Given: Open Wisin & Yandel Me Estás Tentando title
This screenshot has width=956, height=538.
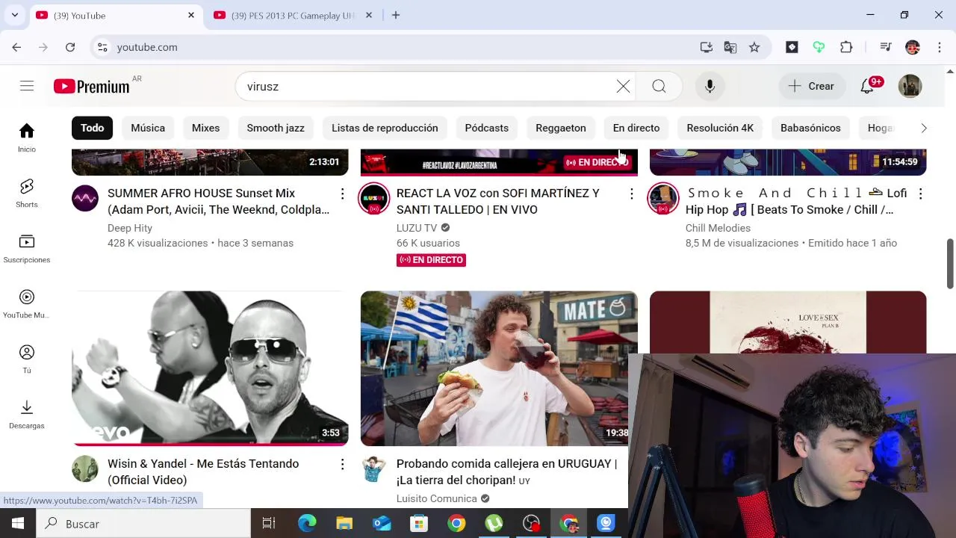Looking at the screenshot, I should pyautogui.click(x=203, y=471).
